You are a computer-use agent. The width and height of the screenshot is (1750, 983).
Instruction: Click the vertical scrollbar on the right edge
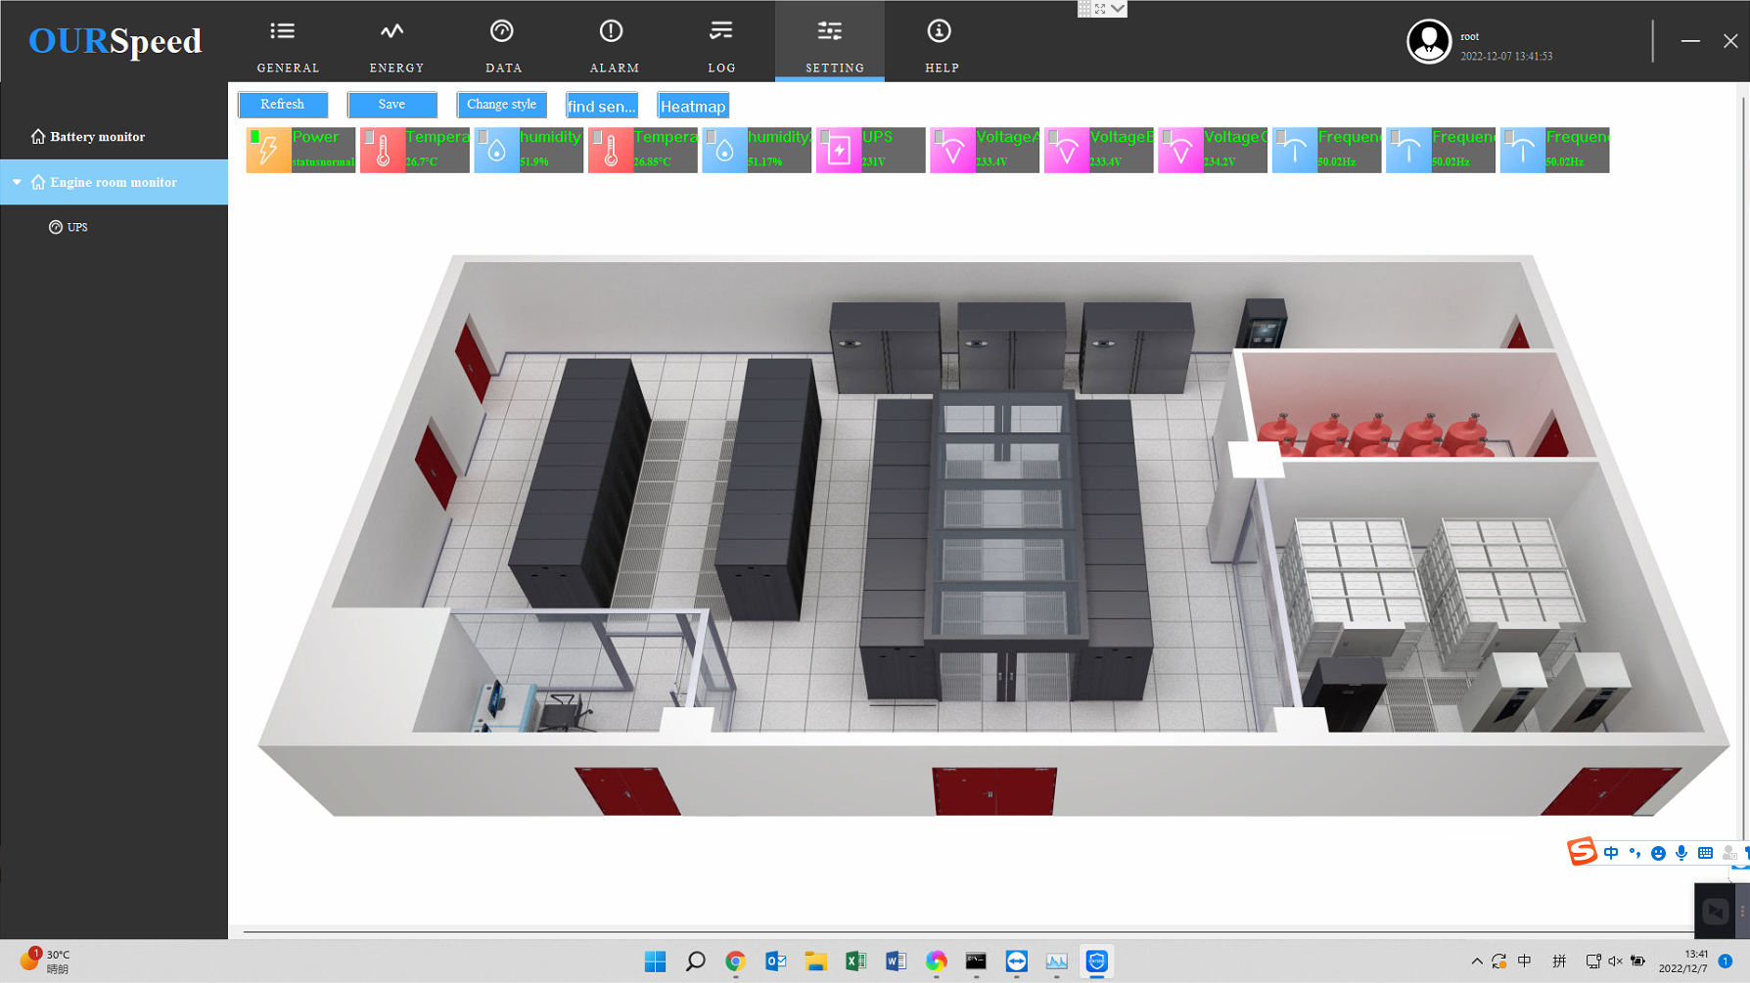tap(1743, 489)
